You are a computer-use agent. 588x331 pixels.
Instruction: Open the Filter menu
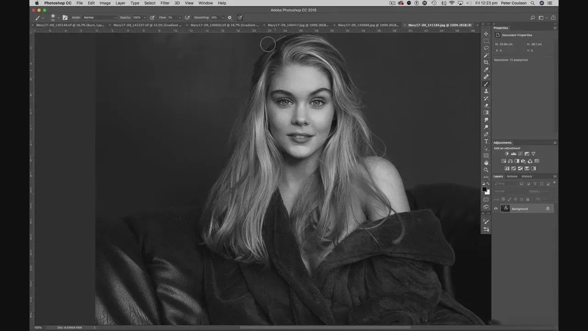pos(165,3)
